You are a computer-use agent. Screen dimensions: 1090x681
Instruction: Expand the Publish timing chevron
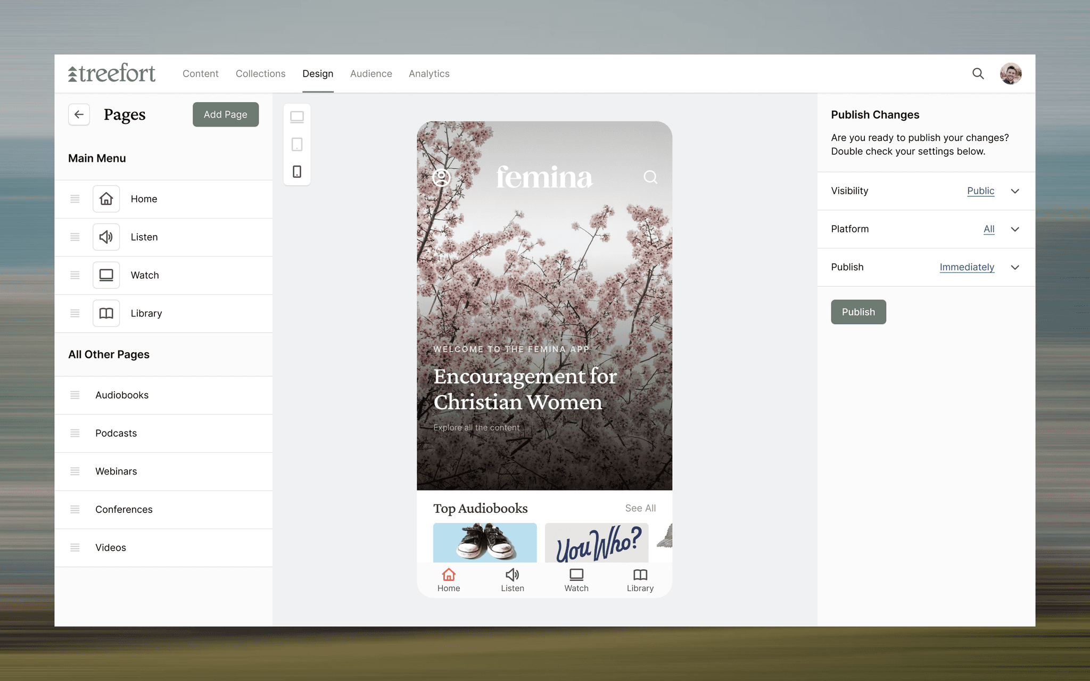(x=1015, y=268)
